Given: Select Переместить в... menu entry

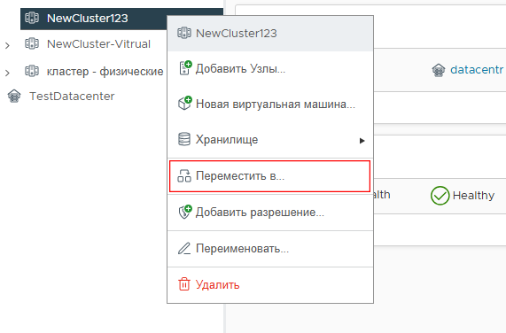Looking at the screenshot, I should 269,176.
